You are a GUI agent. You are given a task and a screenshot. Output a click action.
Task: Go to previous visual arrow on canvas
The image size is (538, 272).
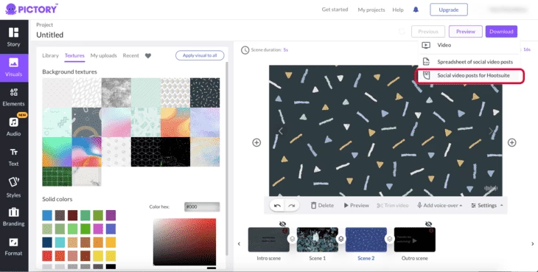point(281,131)
